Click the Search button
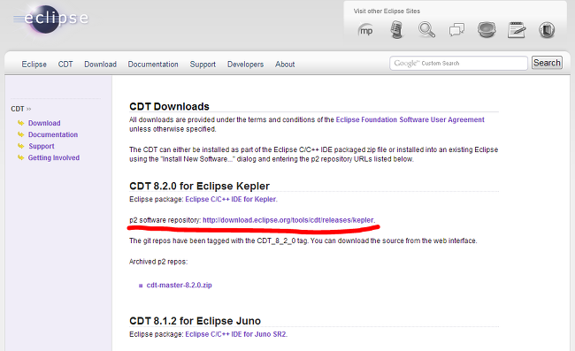The height and width of the screenshot is (351, 575). click(x=547, y=63)
